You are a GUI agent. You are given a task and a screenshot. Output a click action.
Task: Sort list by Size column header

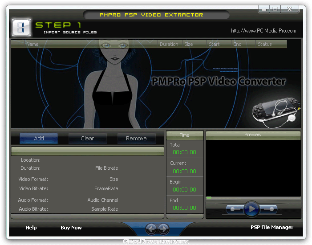point(194,44)
